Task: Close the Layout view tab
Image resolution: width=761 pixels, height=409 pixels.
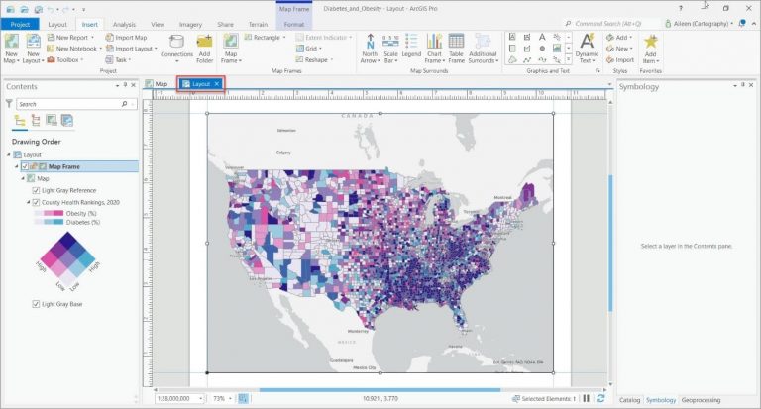Action: tap(217, 84)
